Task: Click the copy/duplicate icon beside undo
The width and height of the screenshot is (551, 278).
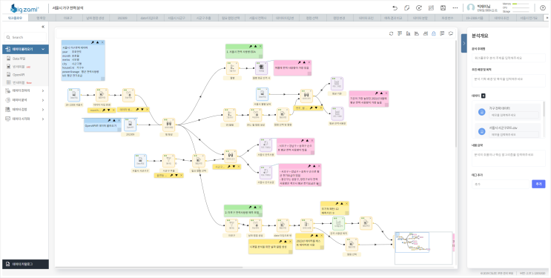Action: tap(406, 7)
